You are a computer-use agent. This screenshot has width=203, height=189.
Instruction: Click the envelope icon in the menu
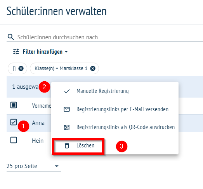click(67, 109)
